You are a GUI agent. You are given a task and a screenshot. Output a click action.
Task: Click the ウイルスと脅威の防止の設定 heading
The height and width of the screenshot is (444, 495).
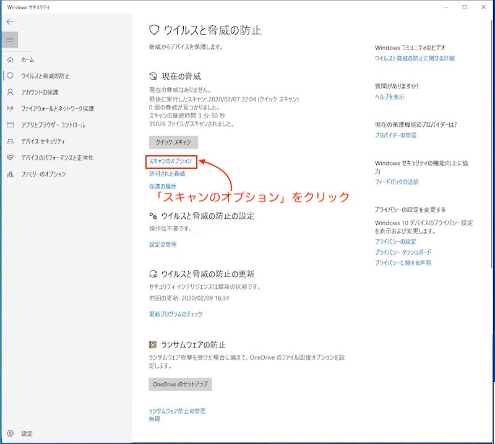208,216
